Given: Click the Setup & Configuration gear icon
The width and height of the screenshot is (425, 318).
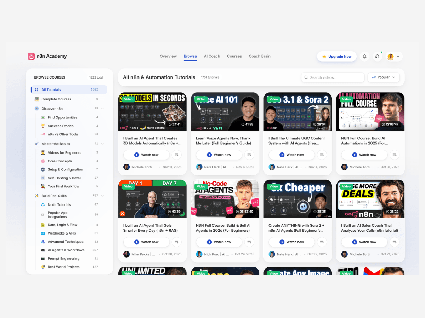Looking at the screenshot, I should pyautogui.click(x=43, y=169).
